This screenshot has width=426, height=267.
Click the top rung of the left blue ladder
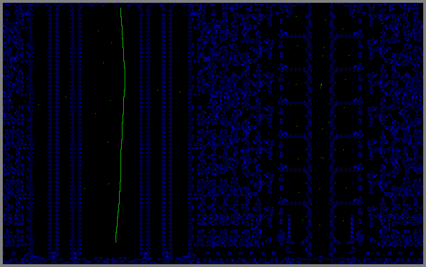coord(294,35)
